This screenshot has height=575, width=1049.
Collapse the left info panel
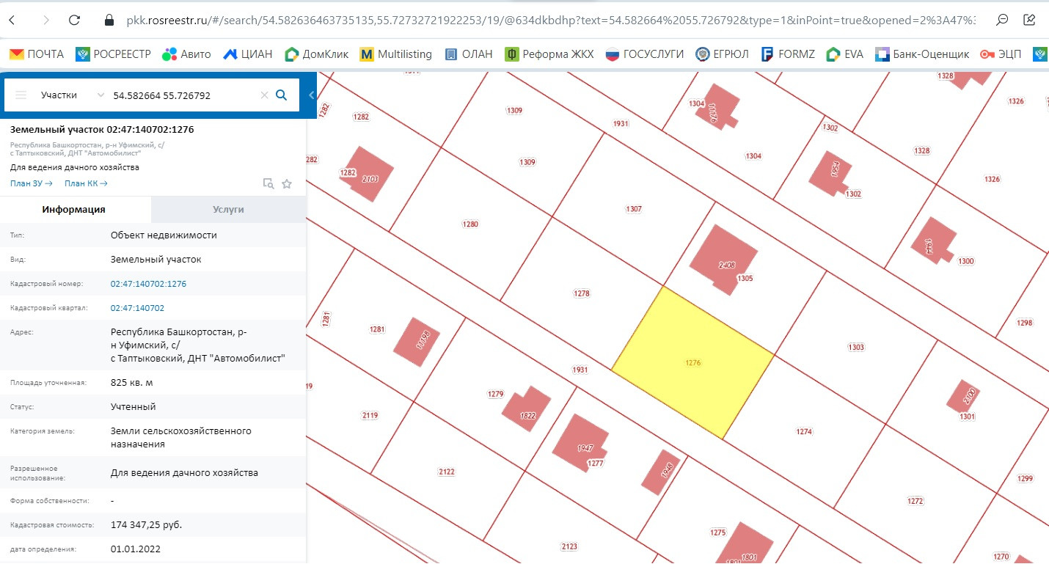pos(311,95)
